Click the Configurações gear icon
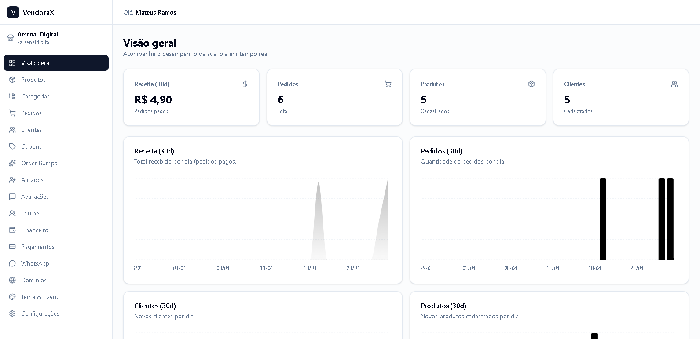 12,313
